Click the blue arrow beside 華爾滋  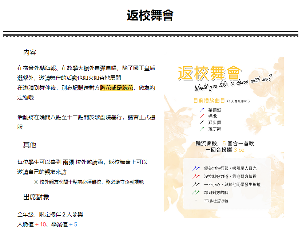click(x=202, y=110)
